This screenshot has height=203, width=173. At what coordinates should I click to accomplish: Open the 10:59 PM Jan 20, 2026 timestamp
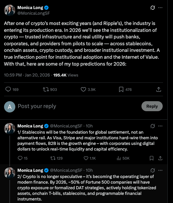click(x=27, y=75)
